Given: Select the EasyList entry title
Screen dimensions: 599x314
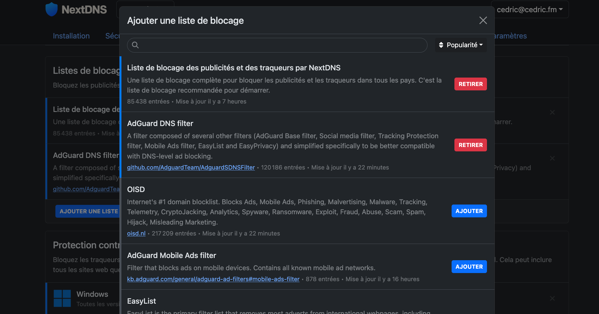Looking at the screenshot, I should pyautogui.click(x=141, y=301).
